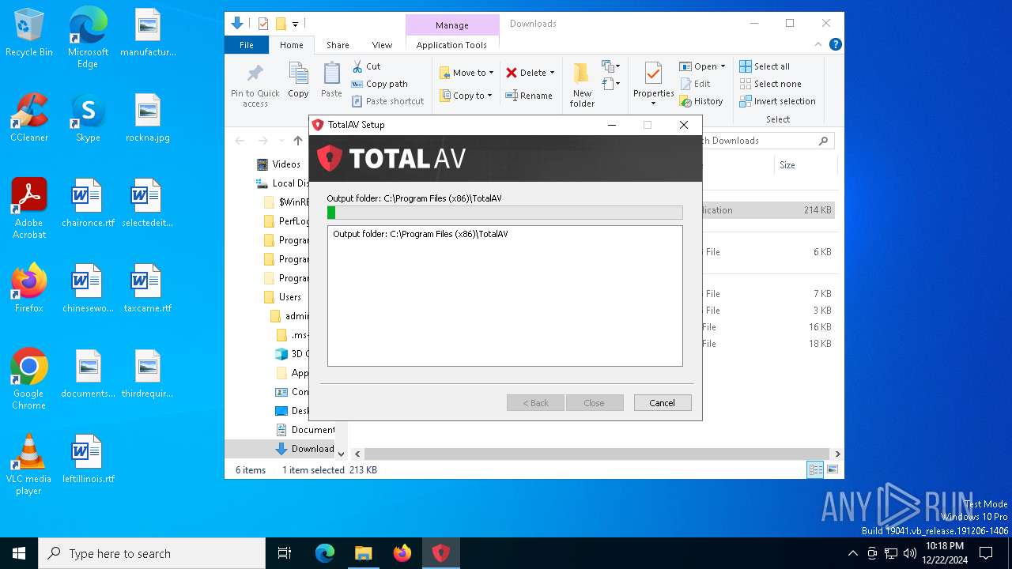1012x569 pixels.
Task: Open the Quick Access Toolbar customize dropdown
Action: click(296, 24)
